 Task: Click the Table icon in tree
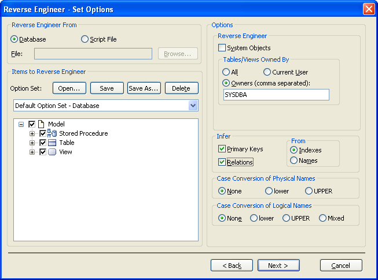(x=52, y=143)
